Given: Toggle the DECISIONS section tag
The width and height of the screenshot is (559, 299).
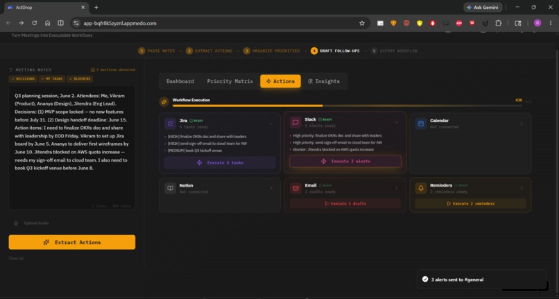Looking at the screenshot, I should (x=23, y=79).
